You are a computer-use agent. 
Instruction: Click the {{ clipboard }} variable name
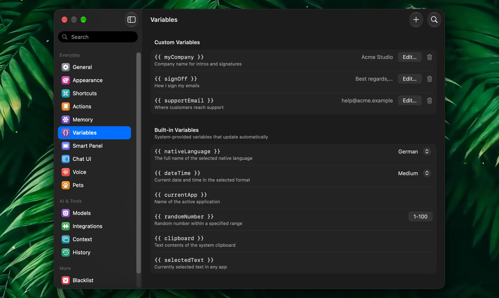tap(179, 238)
